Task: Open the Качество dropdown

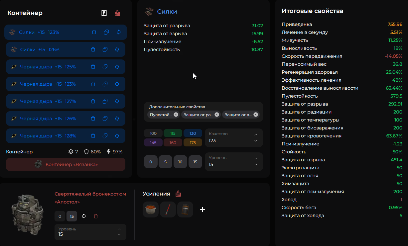Action: (234, 137)
